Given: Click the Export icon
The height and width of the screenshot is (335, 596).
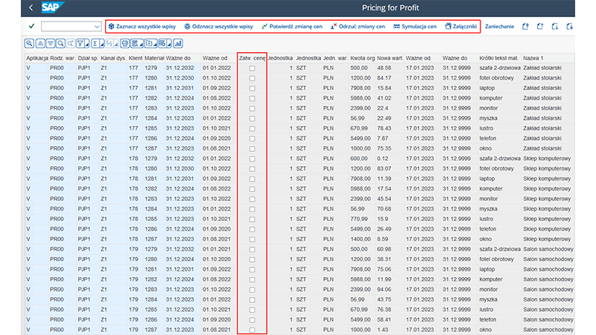Looking at the screenshot, I should point(149,43).
